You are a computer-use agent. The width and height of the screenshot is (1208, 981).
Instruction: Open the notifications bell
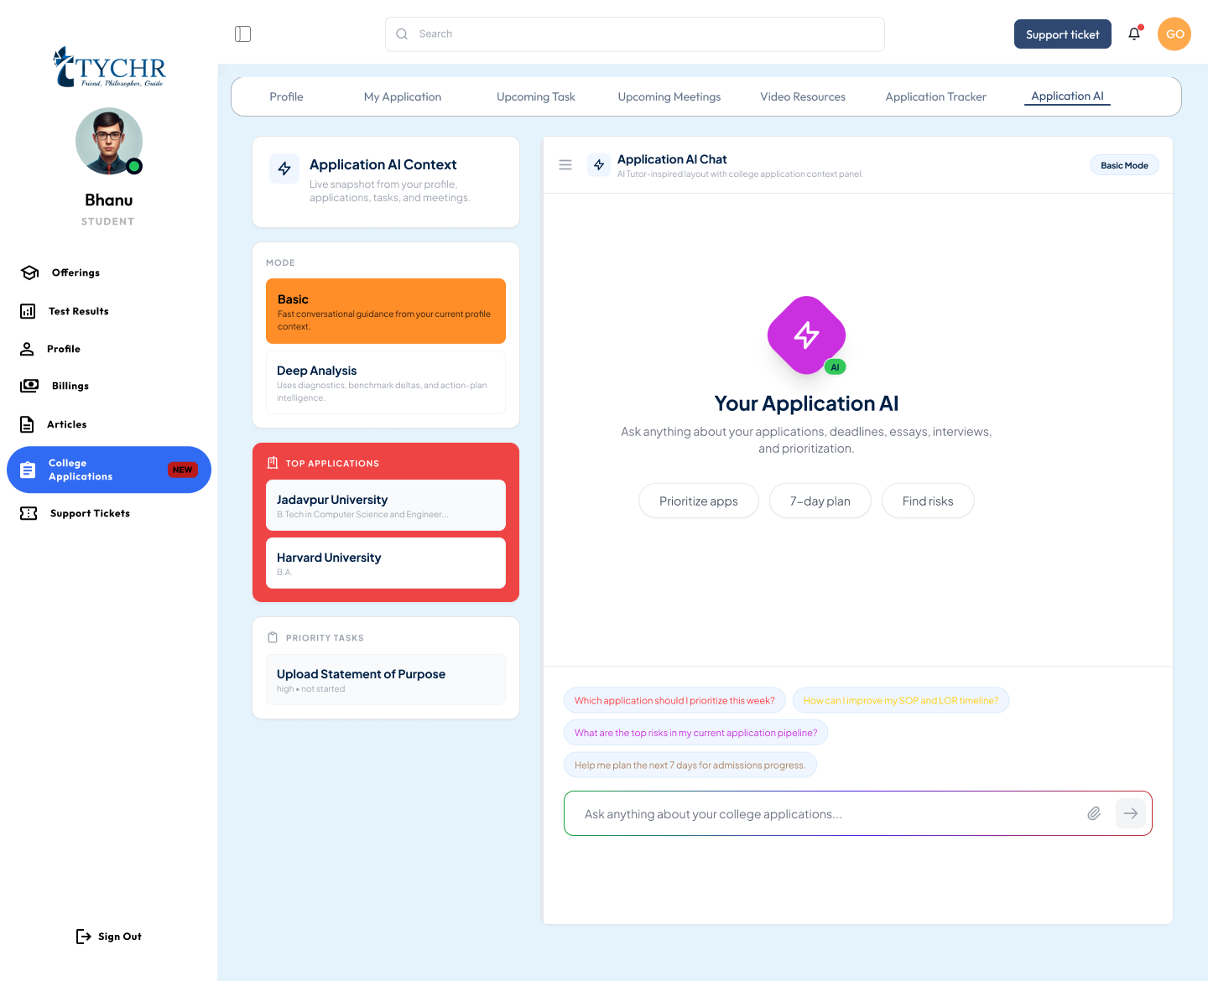1134,34
